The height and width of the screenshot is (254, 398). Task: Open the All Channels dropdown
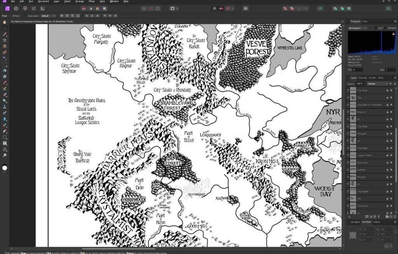click(358, 28)
